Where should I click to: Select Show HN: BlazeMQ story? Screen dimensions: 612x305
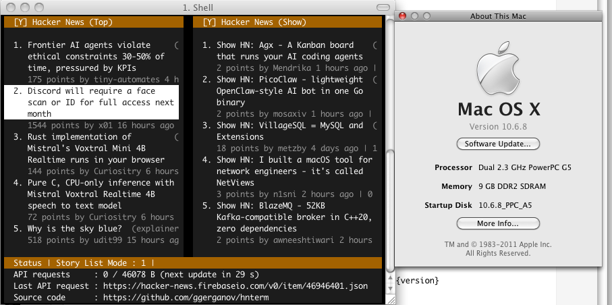[287, 217]
